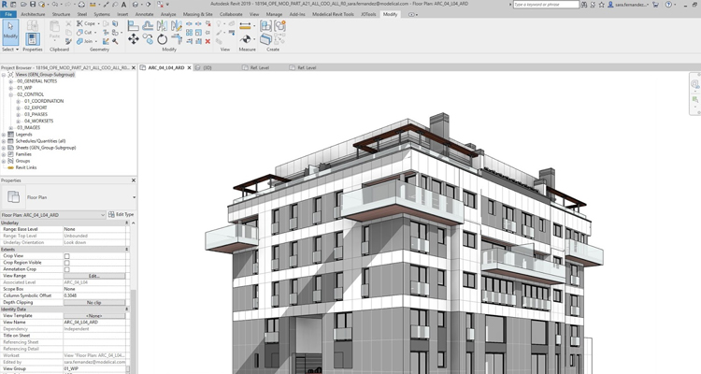Collapse the 02_CONTROL tree node
Viewport: 701px width, 374px height.
(x=11, y=94)
